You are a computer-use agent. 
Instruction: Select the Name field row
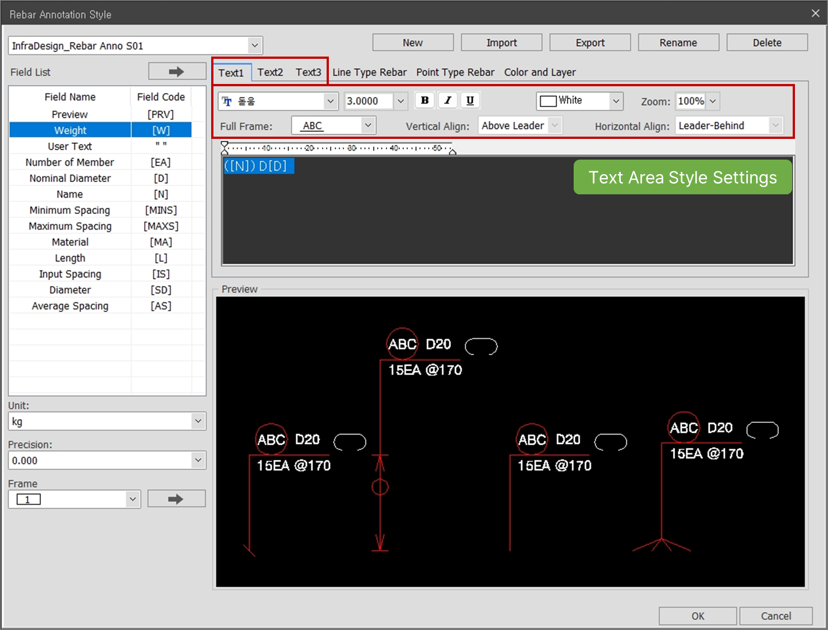point(100,194)
